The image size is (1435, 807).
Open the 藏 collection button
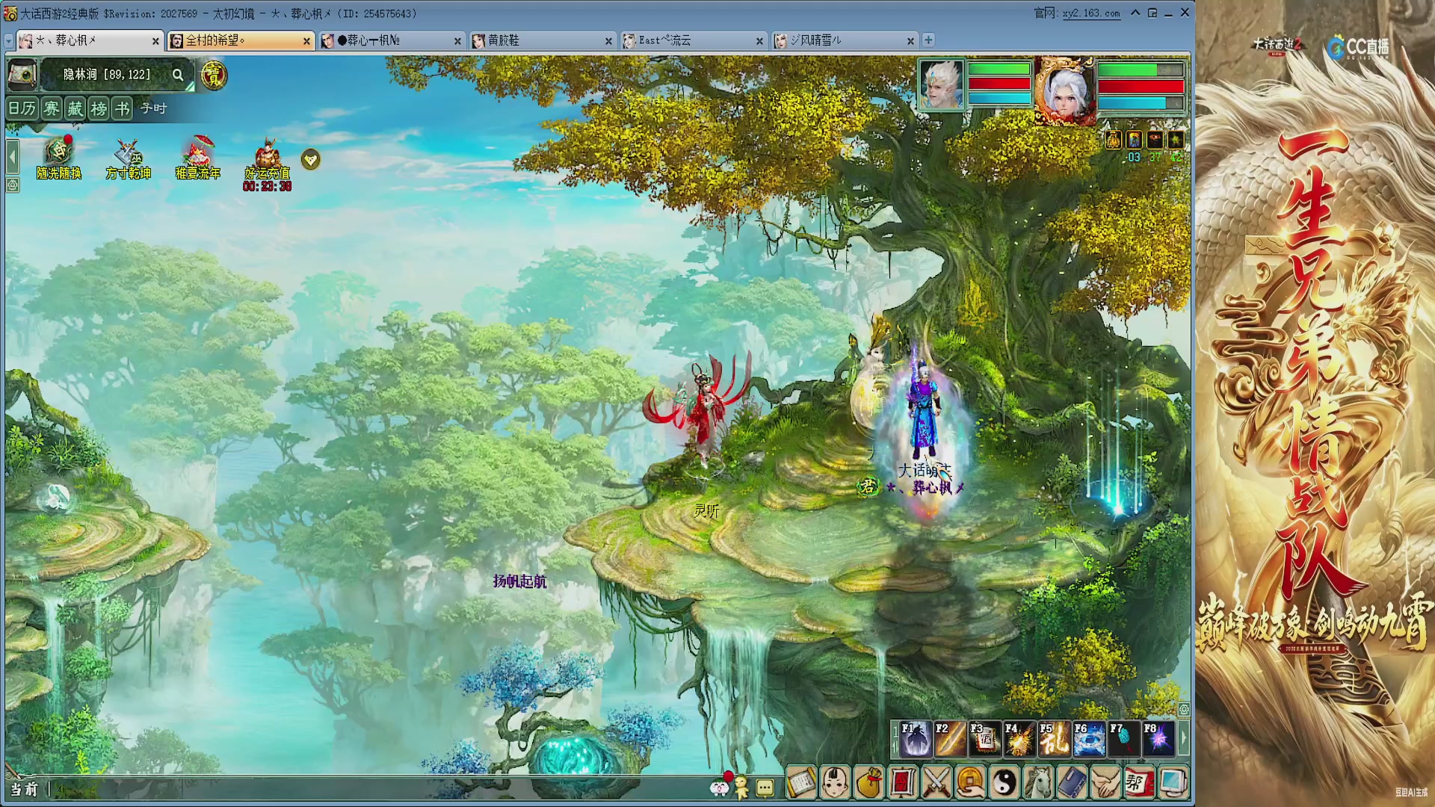75,108
